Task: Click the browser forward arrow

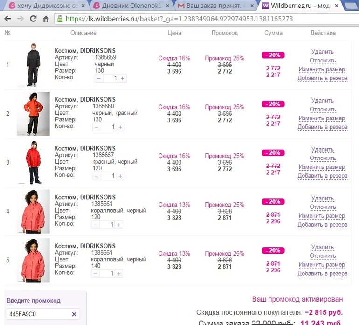Action: 21,19
